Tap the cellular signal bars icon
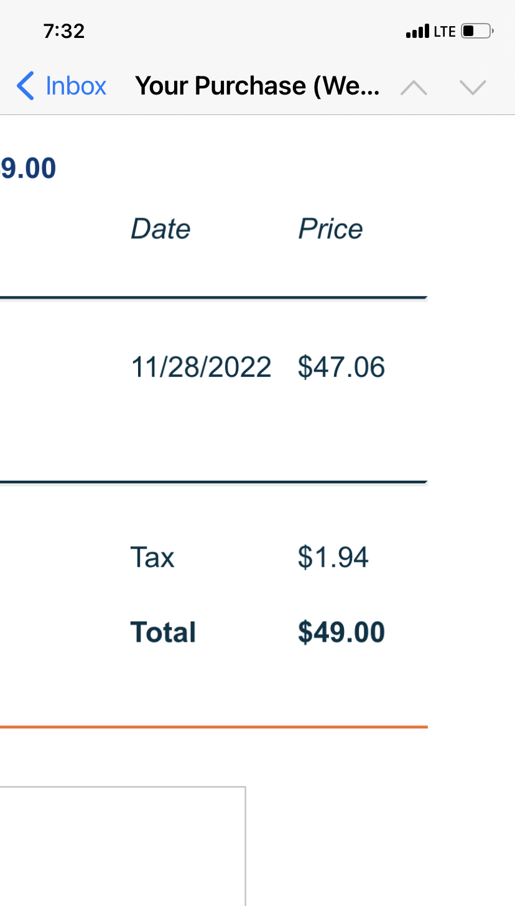This screenshot has height=906, width=515. (417, 31)
